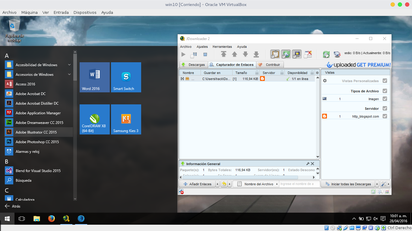The image size is (412, 231).
Task: Click the status bar icon with red minus badge
Action: point(181,192)
